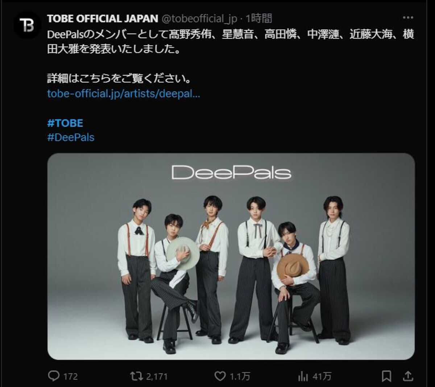The image size is (435, 387).
Task: Like the post with the heart icon
Action: coord(220,376)
